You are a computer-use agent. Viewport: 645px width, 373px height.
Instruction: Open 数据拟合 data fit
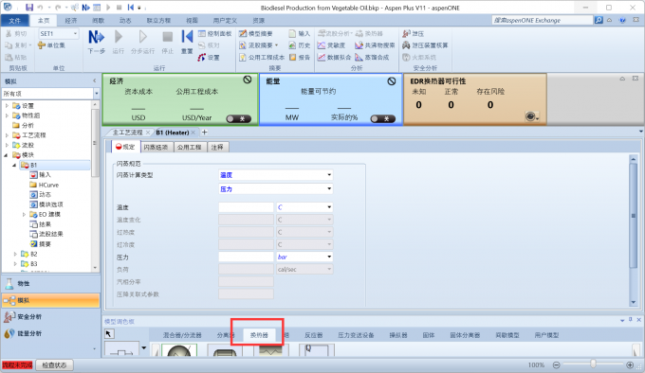(334, 58)
